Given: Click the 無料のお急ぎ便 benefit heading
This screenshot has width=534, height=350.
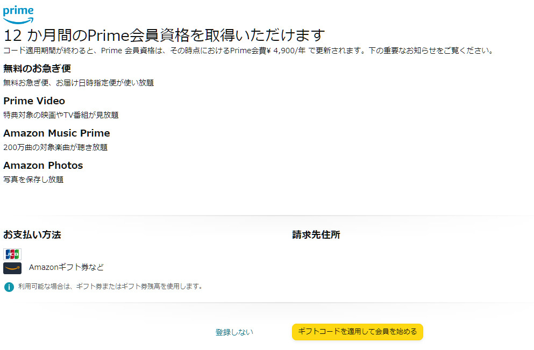Looking at the screenshot, I should pyautogui.click(x=37, y=68).
